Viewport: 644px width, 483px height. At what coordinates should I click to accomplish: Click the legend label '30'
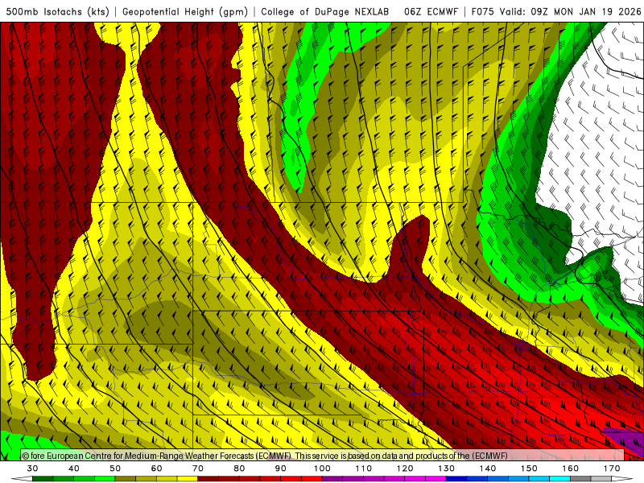[x=32, y=469]
